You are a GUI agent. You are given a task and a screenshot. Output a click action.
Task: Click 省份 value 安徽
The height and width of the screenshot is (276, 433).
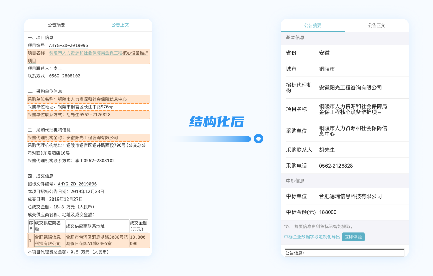(324, 53)
